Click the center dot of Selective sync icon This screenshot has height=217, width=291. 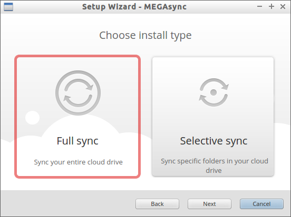[214, 92]
